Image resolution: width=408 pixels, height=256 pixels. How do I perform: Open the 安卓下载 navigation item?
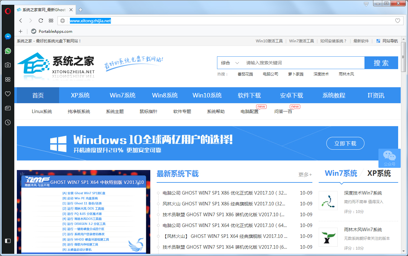(x=292, y=95)
